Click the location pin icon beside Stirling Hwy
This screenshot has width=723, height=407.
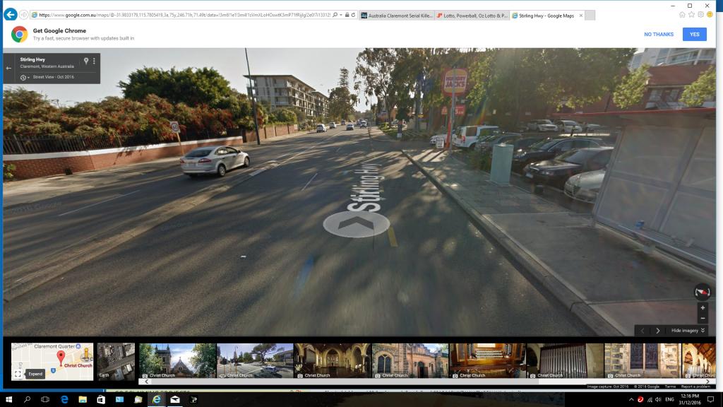coord(86,61)
